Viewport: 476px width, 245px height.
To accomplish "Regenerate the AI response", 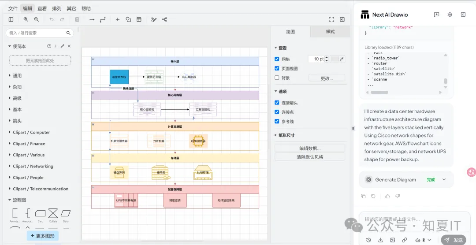I will tap(373, 196).
